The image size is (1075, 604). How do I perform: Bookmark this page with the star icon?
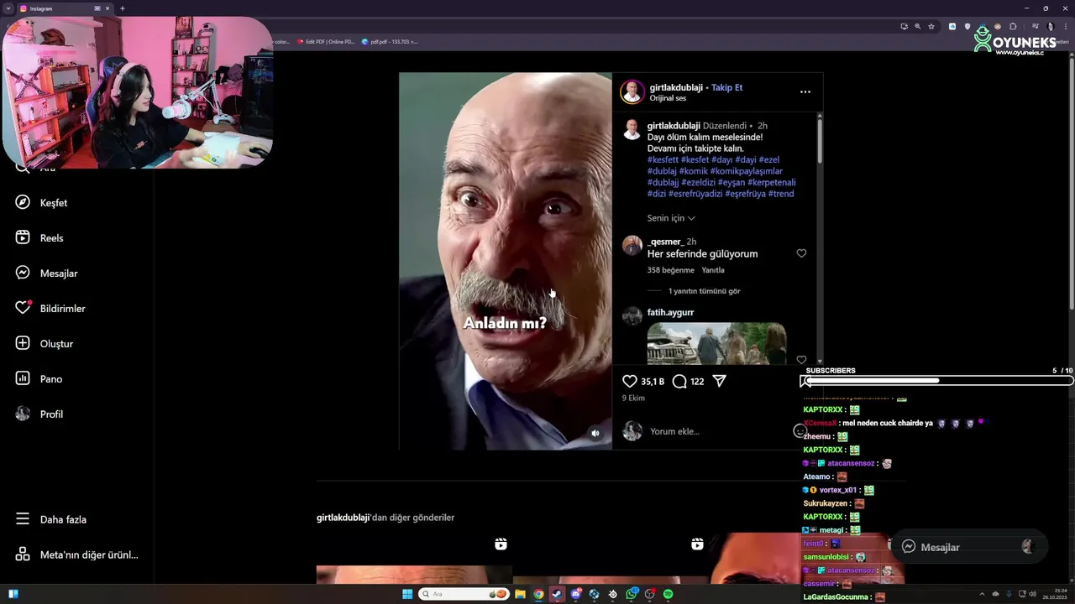(931, 26)
